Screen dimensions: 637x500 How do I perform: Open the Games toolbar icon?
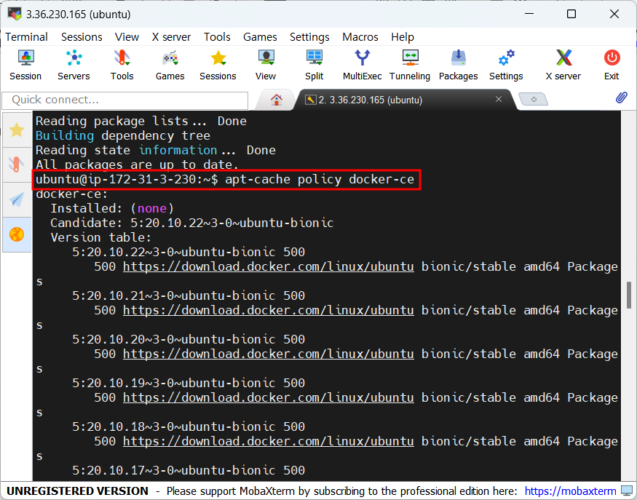pyautogui.click(x=170, y=65)
